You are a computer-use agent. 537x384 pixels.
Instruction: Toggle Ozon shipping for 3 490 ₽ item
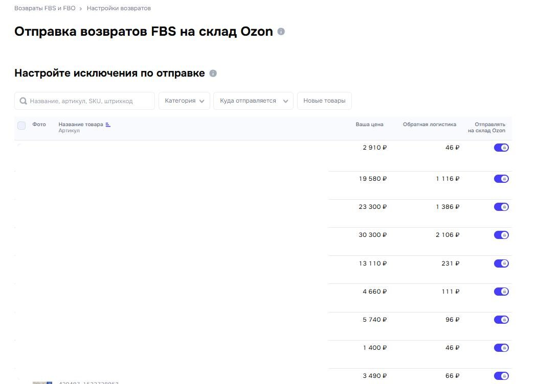pyautogui.click(x=501, y=376)
